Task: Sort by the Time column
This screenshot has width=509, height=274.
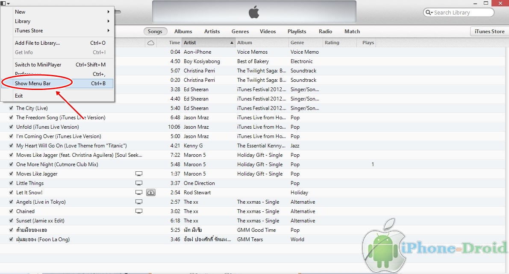Action: [x=169, y=43]
